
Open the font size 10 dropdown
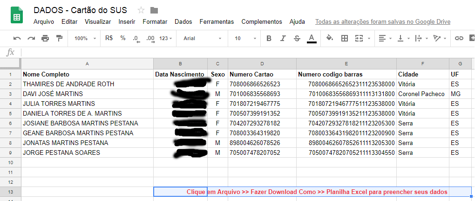[x=244, y=38]
